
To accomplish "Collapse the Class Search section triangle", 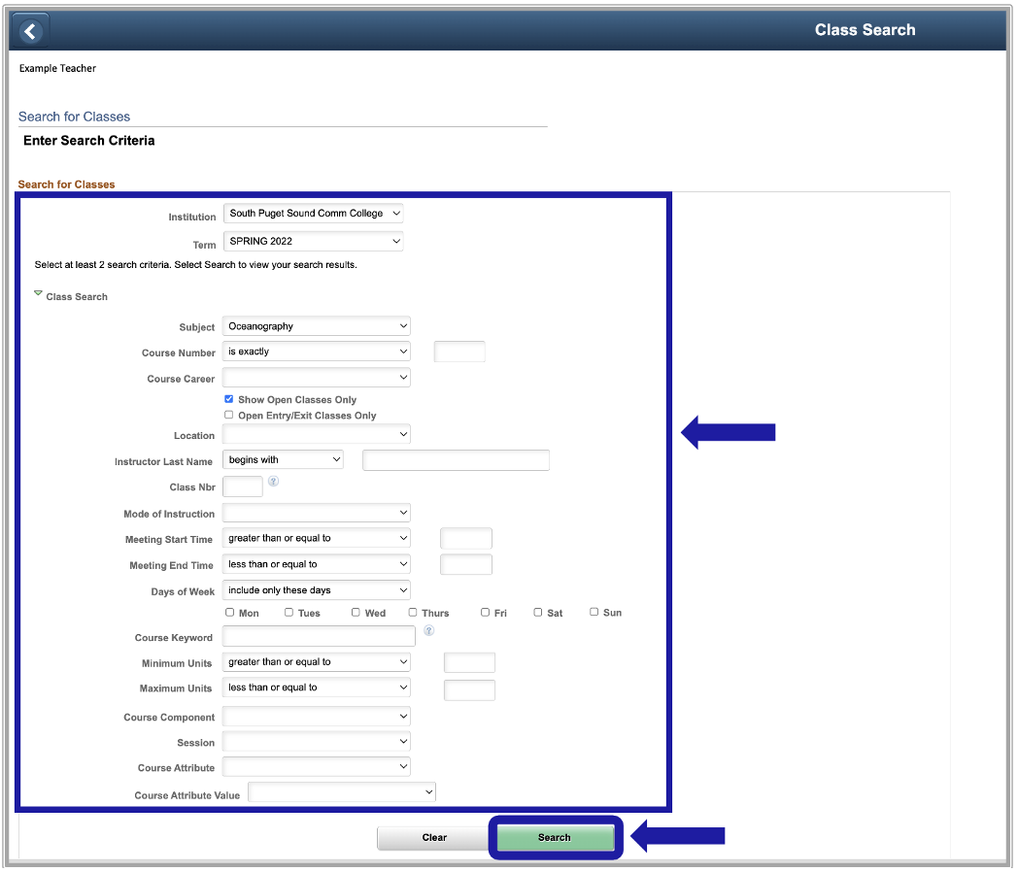I will (x=38, y=293).
